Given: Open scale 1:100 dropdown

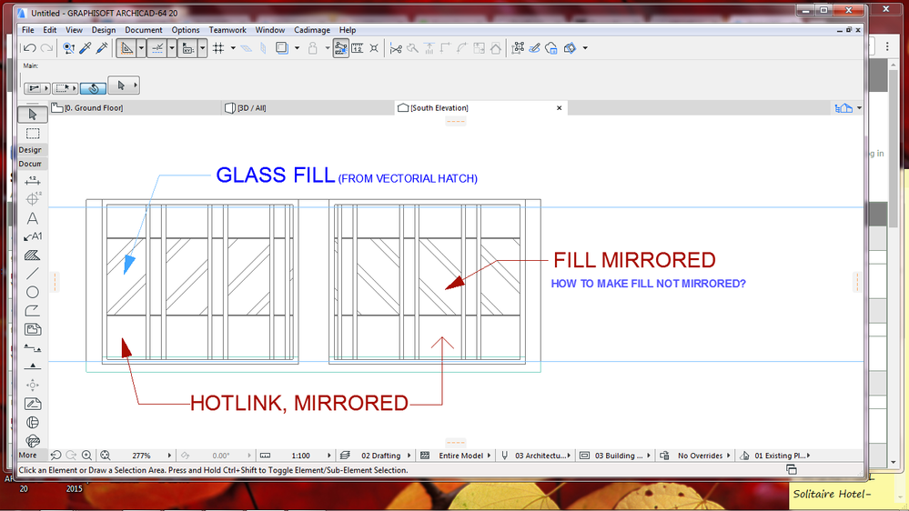Looking at the screenshot, I should pos(328,456).
